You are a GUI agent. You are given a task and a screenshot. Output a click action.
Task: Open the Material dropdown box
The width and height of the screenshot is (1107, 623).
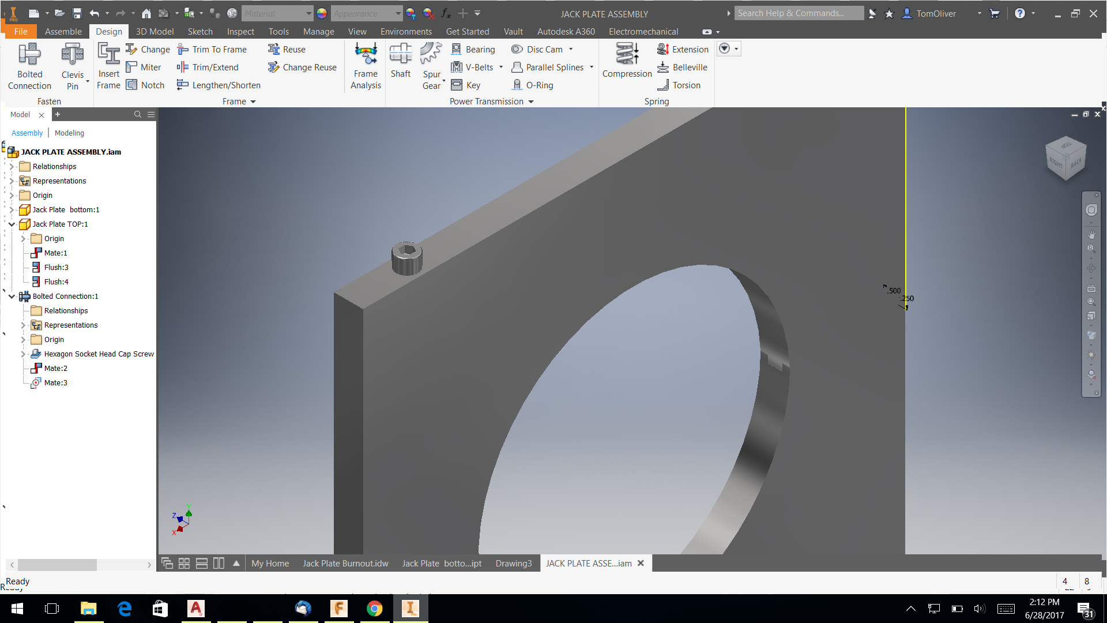point(277,13)
